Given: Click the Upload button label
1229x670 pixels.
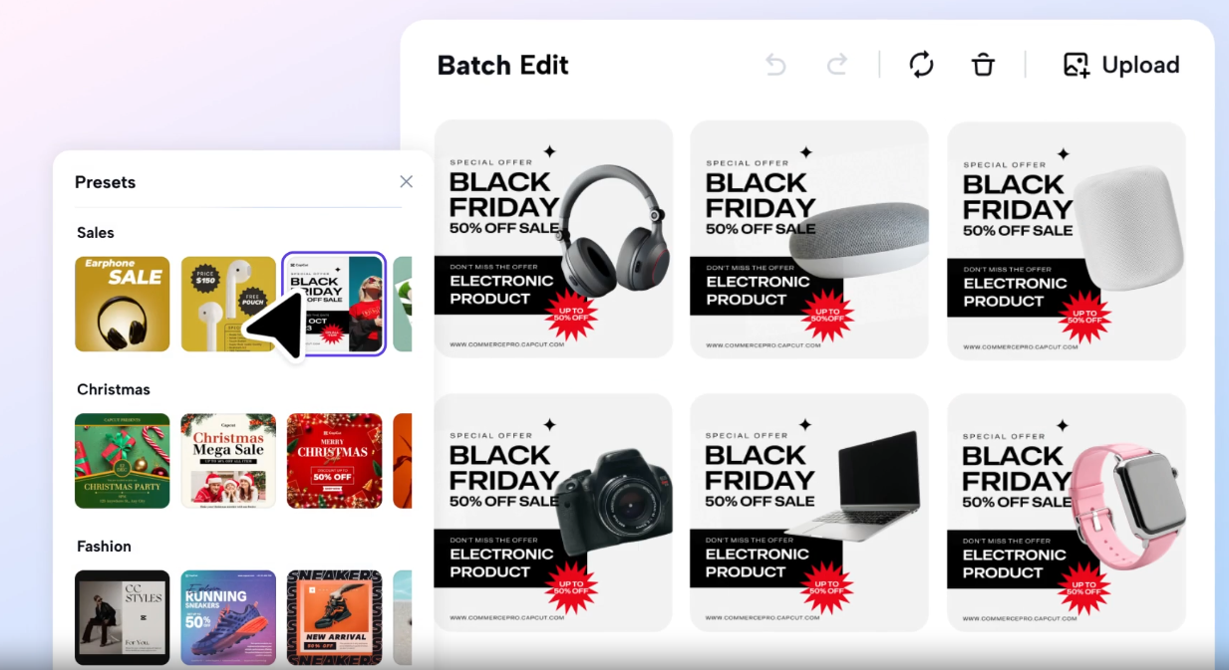Looking at the screenshot, I should click(x=1140, y=65).
